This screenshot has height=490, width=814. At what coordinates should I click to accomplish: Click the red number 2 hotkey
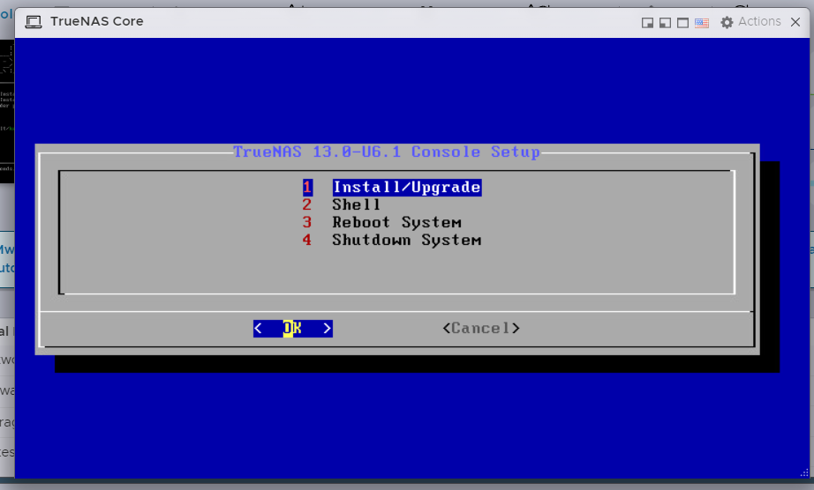[307, 204]
